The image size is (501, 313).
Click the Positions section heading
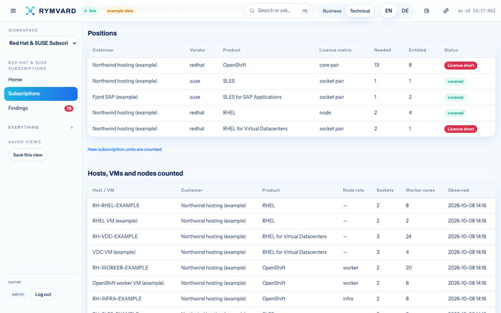[x=102, y=33]
